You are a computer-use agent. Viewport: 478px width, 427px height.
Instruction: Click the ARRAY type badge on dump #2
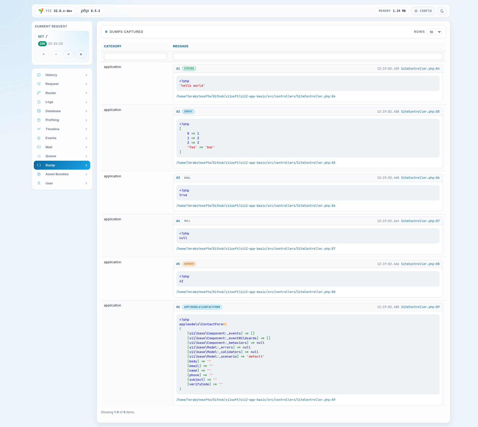(188, 112)
